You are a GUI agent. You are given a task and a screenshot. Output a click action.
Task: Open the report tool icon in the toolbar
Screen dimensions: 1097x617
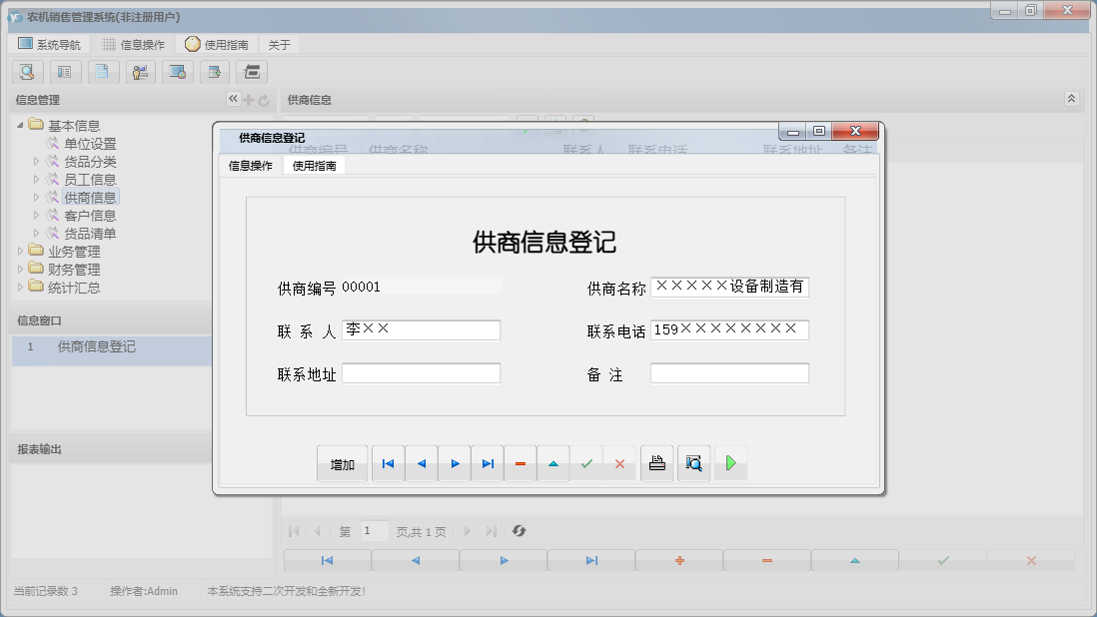[x=65, y=72]
